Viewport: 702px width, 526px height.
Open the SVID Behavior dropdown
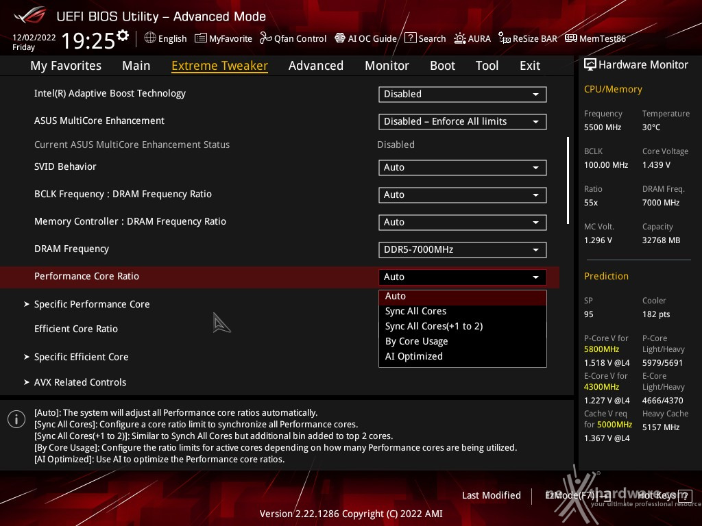[x=463, y=167]
